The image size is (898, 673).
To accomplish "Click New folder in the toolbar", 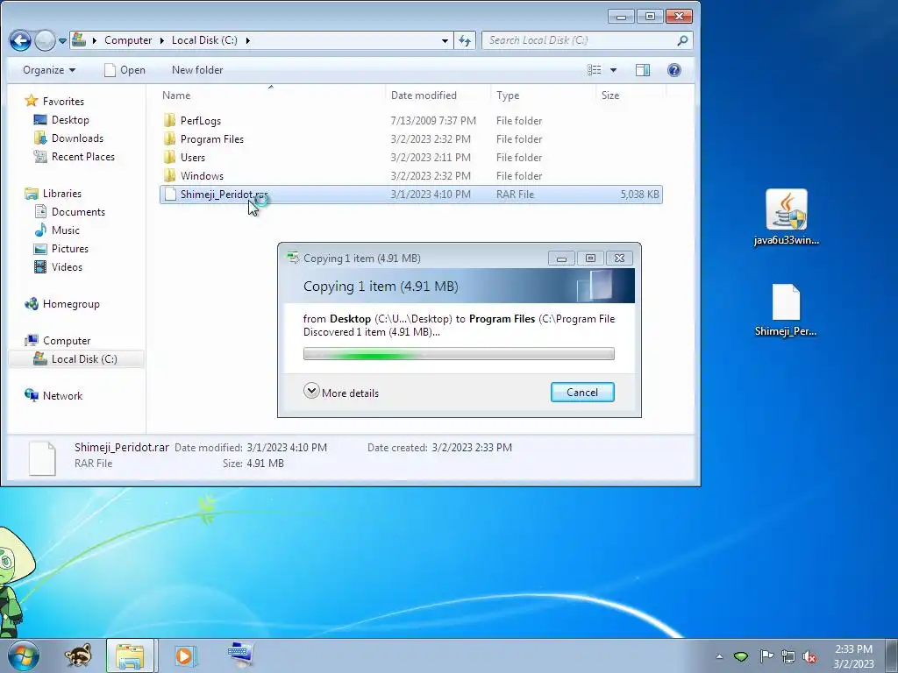I will pos(197,70).
